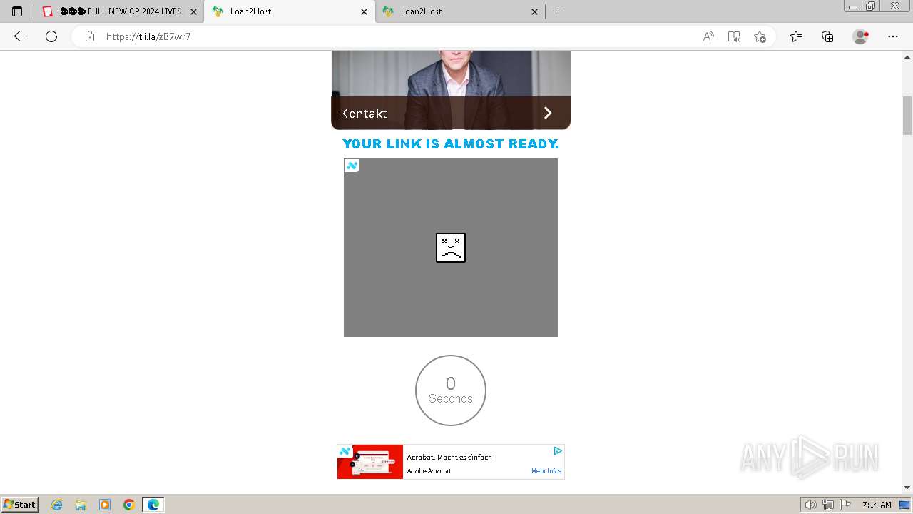The image size is (913, 514).
Task: Click the ad badge on gray ad box
Action: (352, 166)
